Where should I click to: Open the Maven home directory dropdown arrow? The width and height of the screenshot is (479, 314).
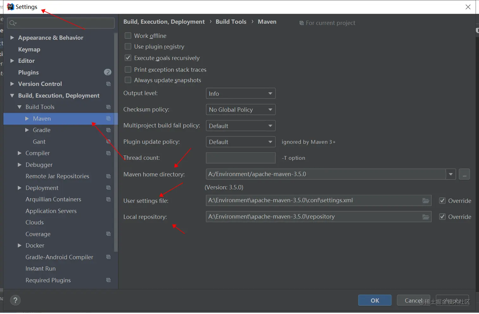(x=451, y=174)
